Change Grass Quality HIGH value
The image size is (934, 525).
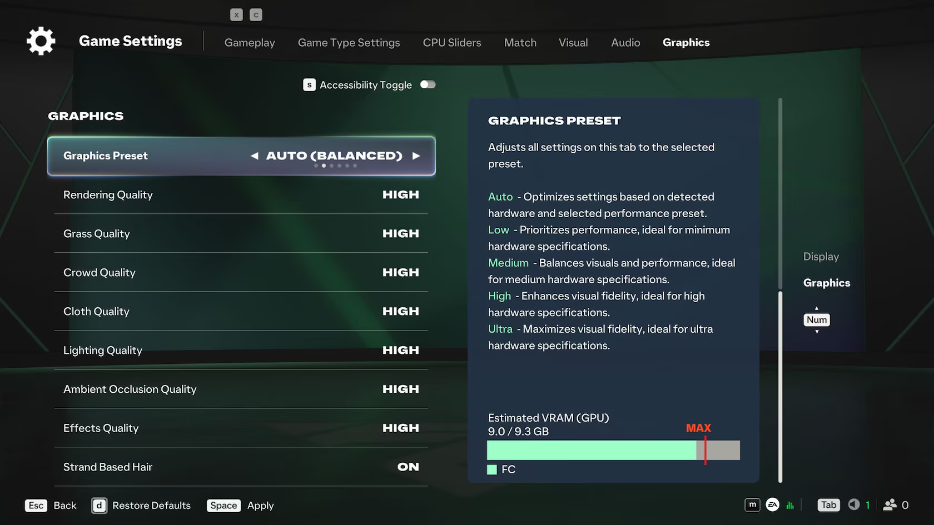point(401,234)
